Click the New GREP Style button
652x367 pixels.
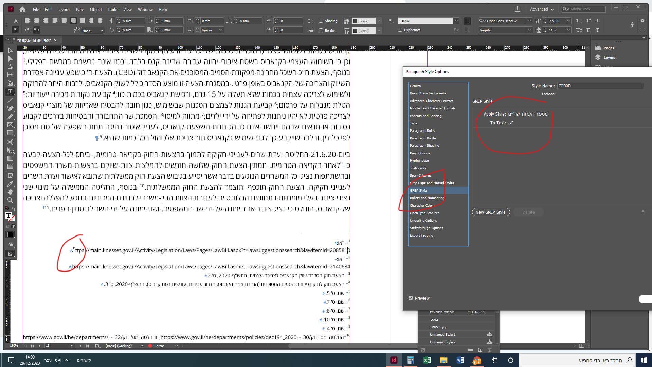(x=490, y=212)
